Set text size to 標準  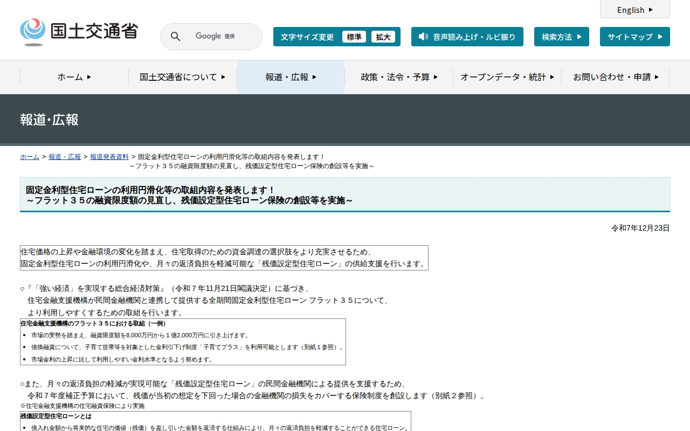coord(354,37)
